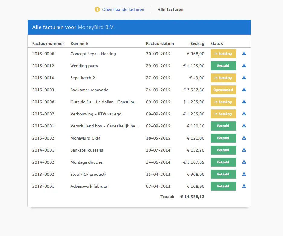Download the Stoel (ICP product) invoice
The width and height of the screenshot is (283, 236).
click(244, 174)
